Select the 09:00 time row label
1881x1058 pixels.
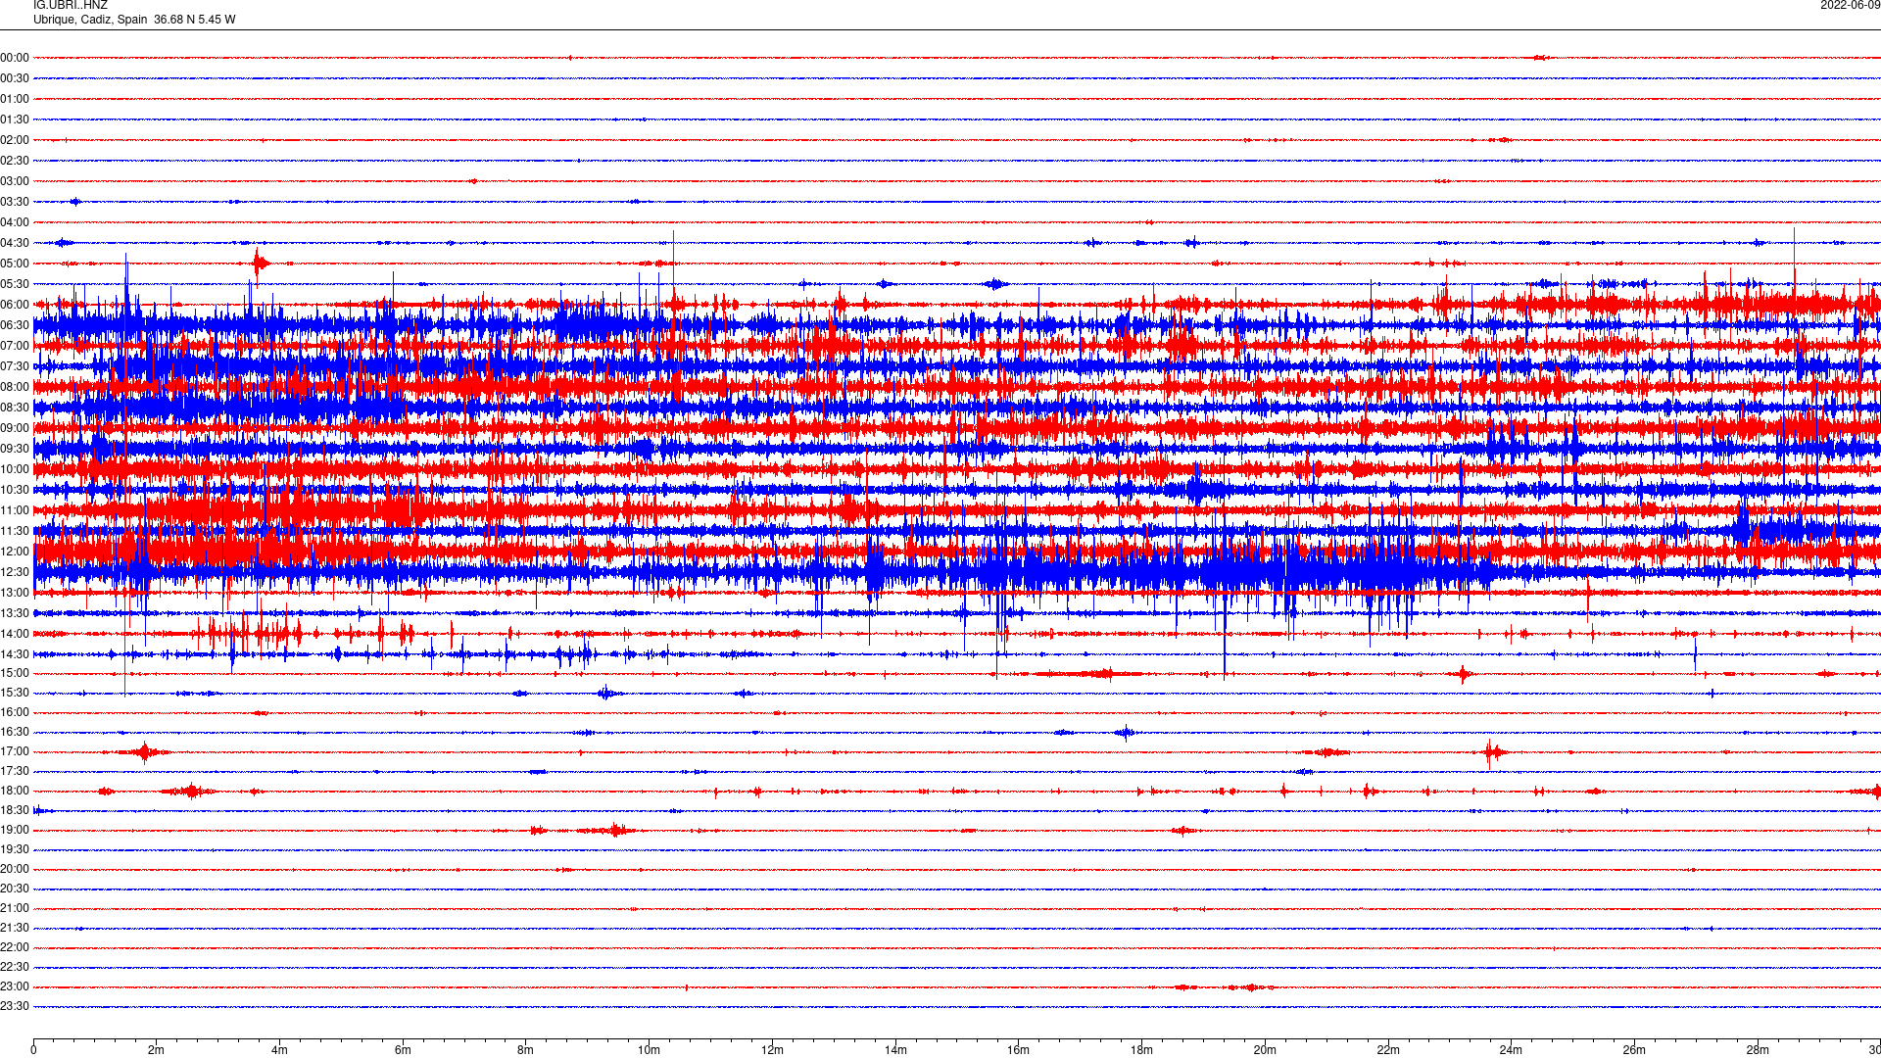(15, 428)
